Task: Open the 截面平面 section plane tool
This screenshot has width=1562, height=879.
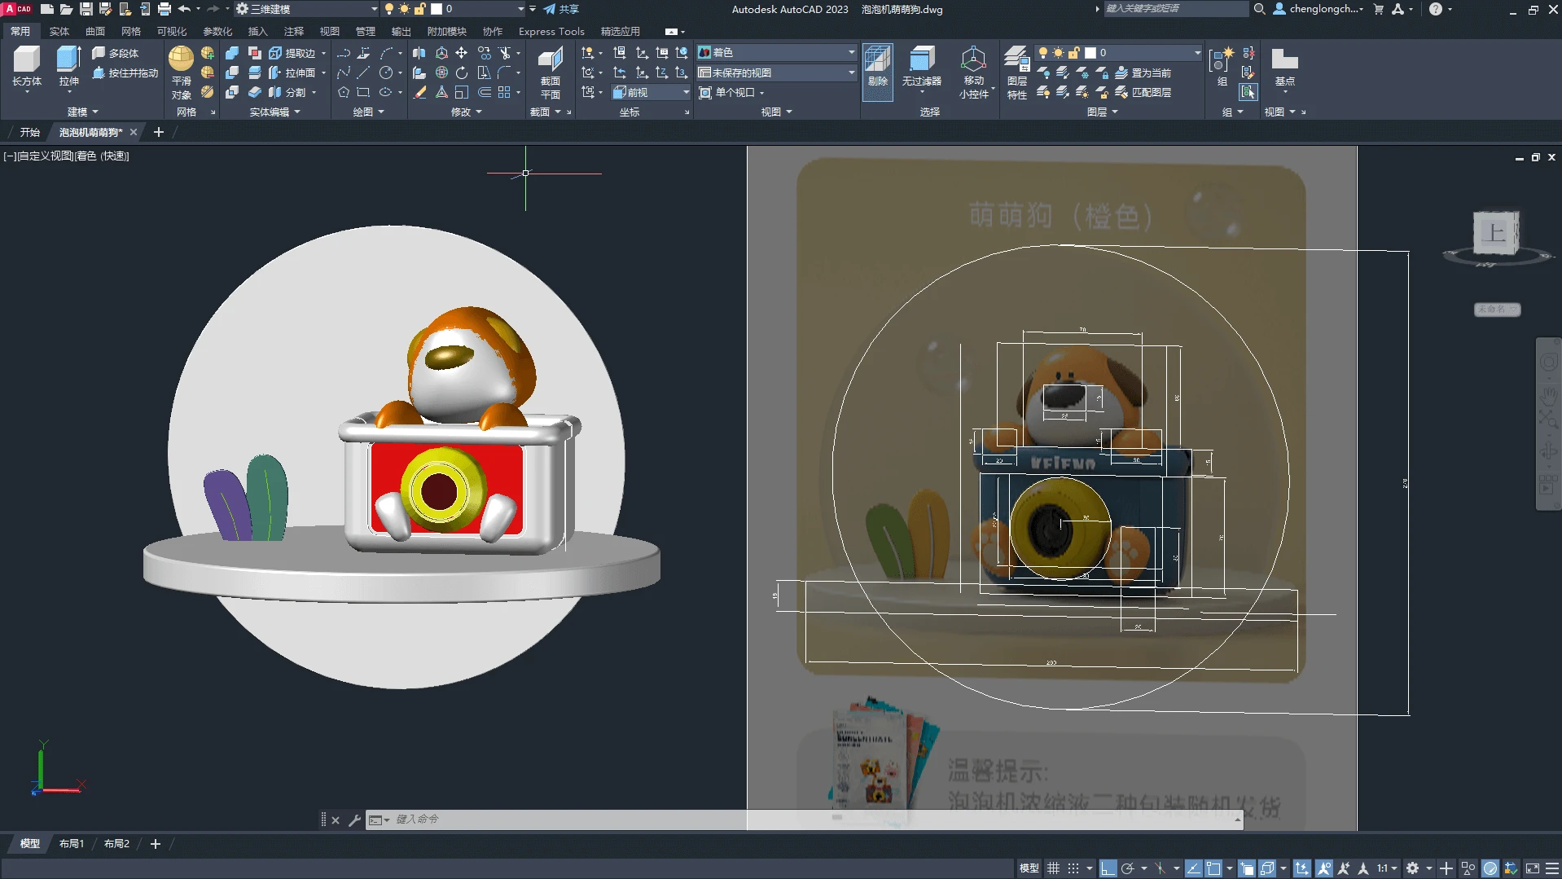Action: click(551, 72)
